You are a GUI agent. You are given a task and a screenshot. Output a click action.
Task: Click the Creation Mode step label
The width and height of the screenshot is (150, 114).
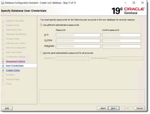(x=12, y=25)
